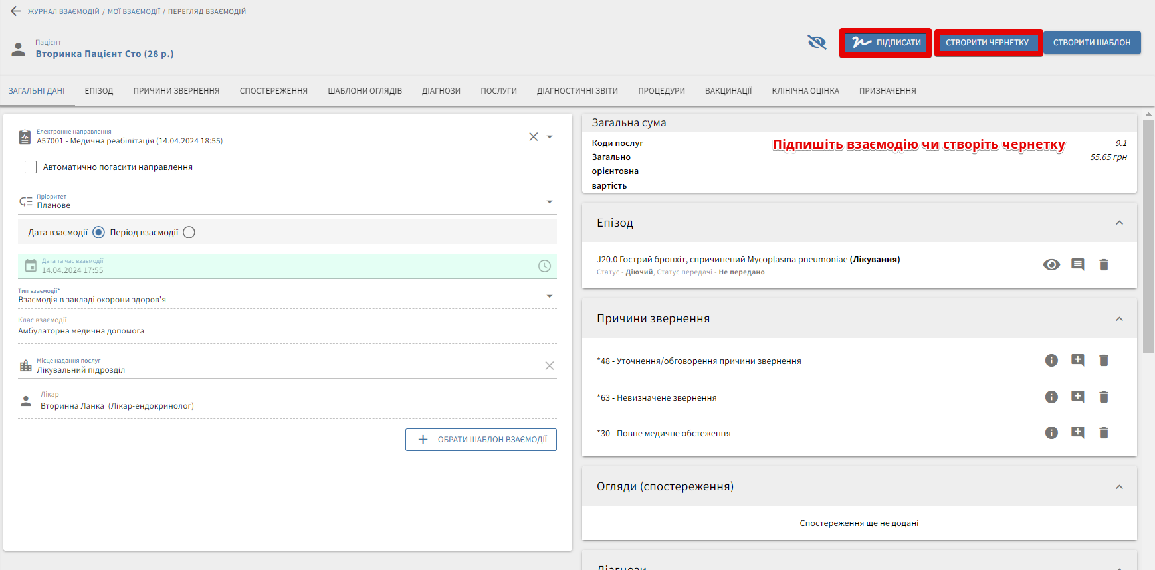Collapse the Причини звернення section
The image size is (1155, 570).
[x=1119, y=319]
